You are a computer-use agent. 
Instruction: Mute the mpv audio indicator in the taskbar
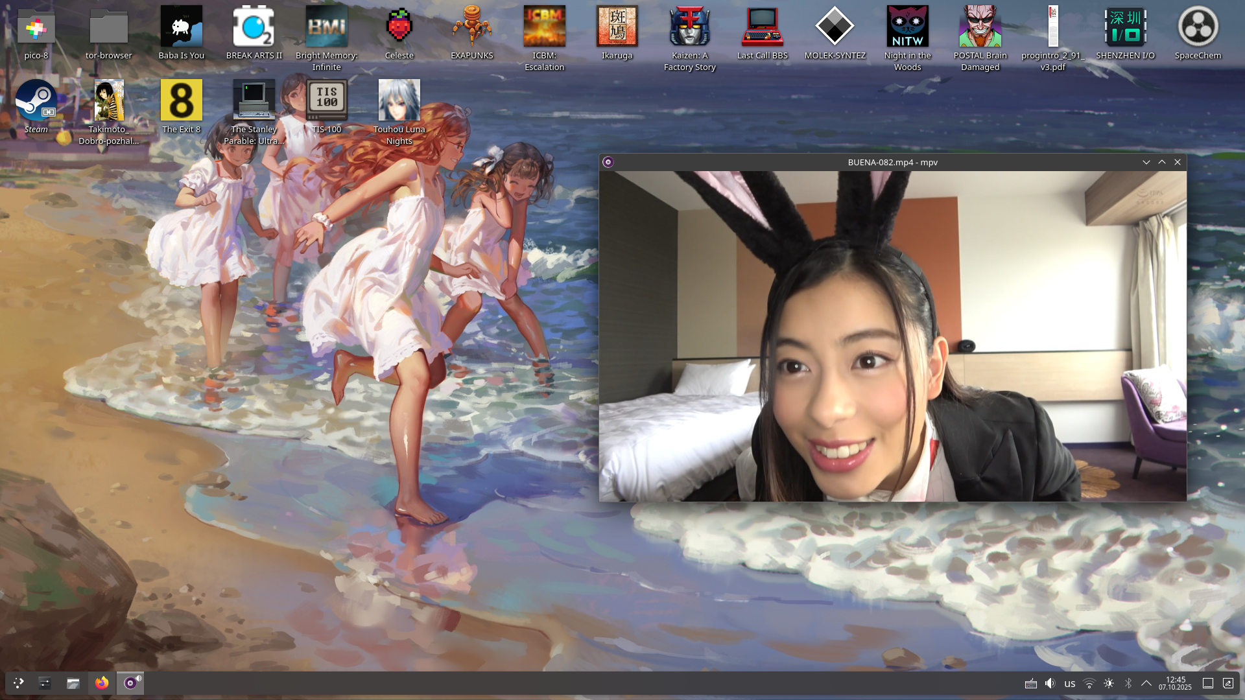139,678
